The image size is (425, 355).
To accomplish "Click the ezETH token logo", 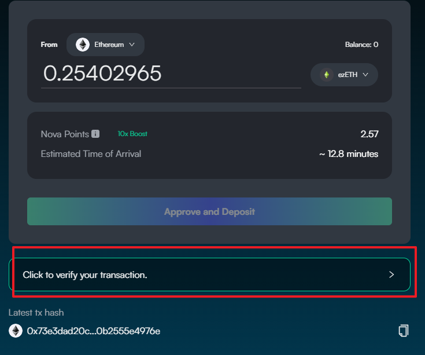I will [x=327, y=75].
